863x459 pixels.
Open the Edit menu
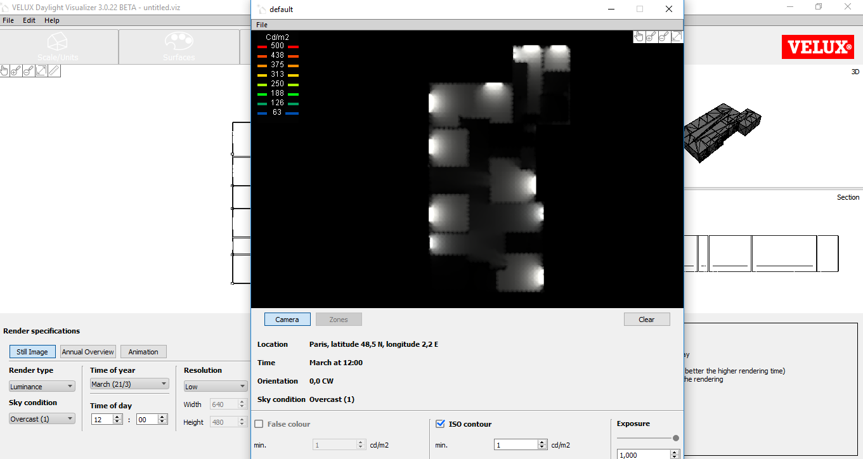pos(29,20)
